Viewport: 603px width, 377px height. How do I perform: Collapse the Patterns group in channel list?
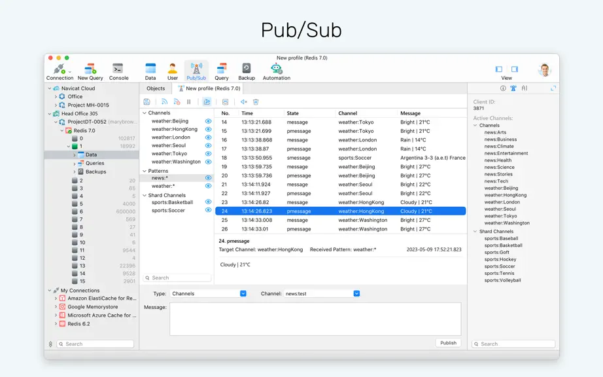[145, 171]
